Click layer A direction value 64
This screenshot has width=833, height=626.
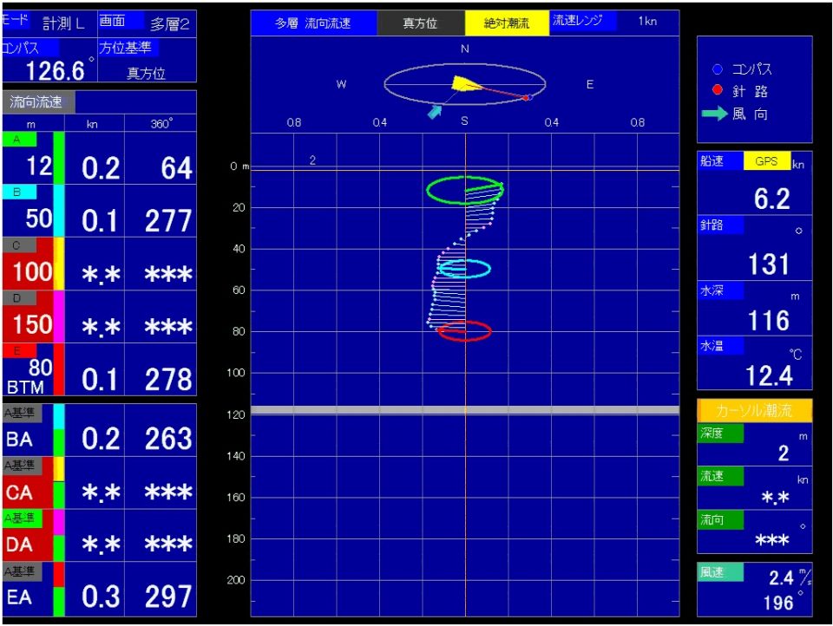(176, 168)
